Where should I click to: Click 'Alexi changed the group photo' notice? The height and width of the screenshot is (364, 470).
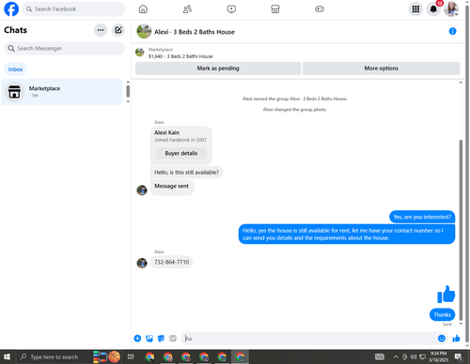295,110
